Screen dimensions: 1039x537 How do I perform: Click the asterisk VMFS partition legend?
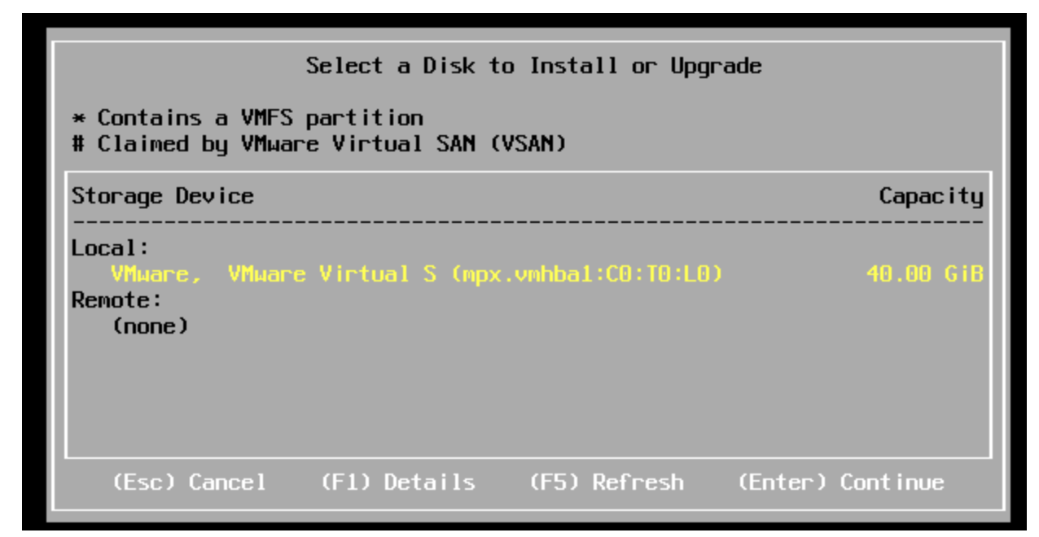click(x=248, y=118)
